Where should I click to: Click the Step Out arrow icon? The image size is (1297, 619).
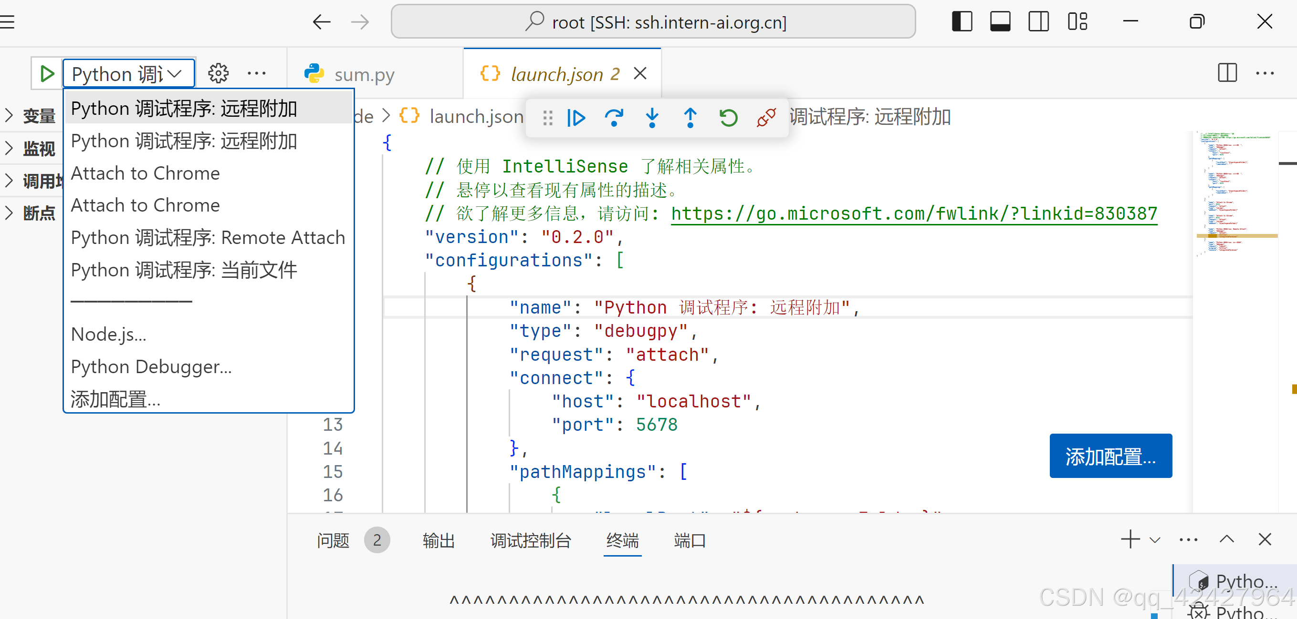690,118
